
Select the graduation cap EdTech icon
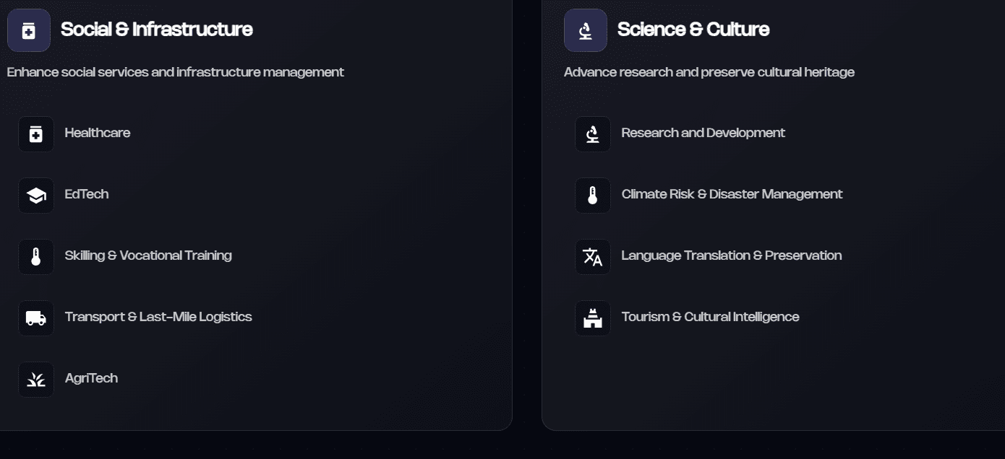[35, 195]
